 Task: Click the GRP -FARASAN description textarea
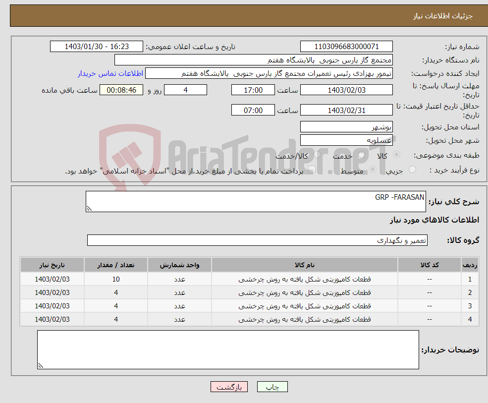[x=256, y=201]
